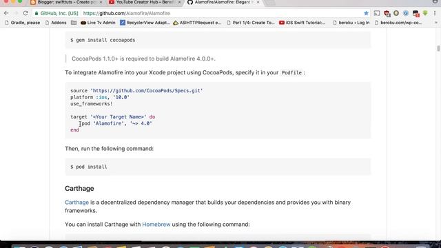Open the red shield extension icon
441x248 pixels.
pyautogui.click(x=387, y=13)
